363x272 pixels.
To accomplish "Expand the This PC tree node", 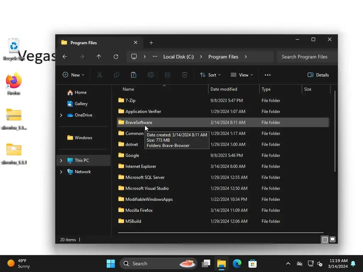I will click(x=61, y=160).
